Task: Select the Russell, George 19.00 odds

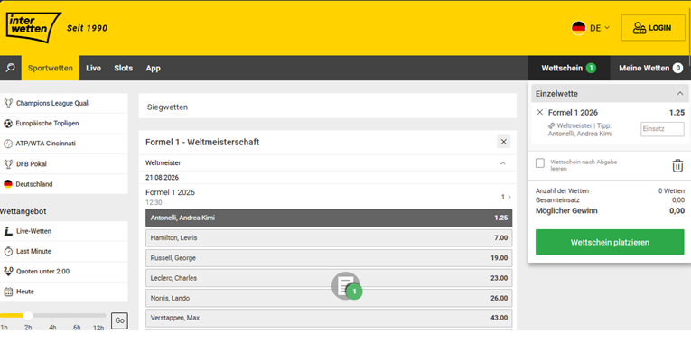Action: pos(329,258)
